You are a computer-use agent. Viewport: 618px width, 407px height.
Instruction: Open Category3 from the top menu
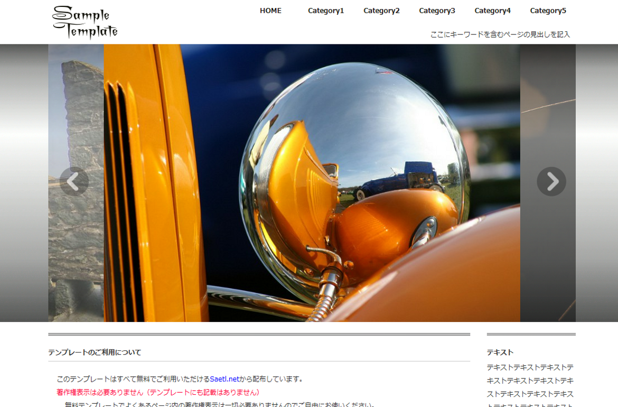point(437,11)
